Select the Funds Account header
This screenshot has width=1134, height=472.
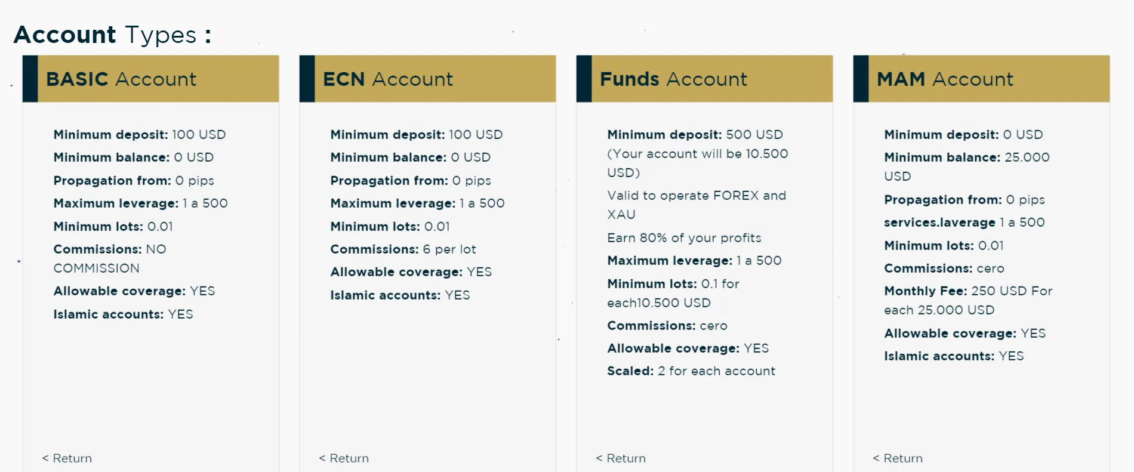coord(704,79)
